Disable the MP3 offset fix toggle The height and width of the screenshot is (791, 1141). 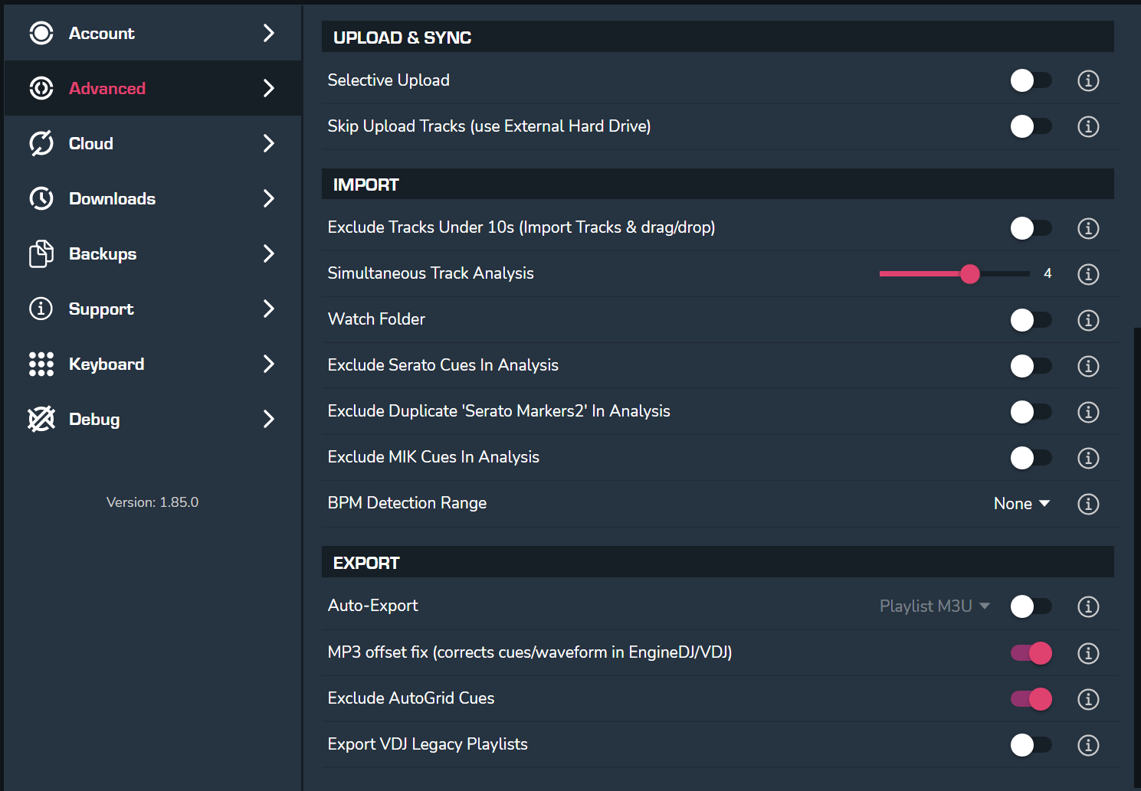click(x=1031, y=652)
